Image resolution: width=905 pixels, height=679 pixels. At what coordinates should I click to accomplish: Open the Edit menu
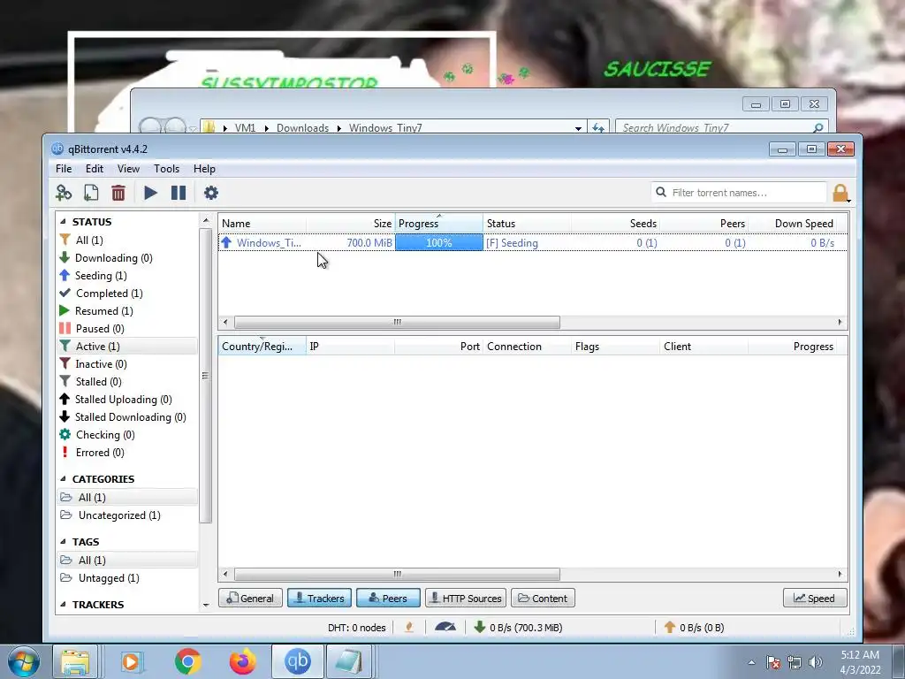[x=94, y=169]
